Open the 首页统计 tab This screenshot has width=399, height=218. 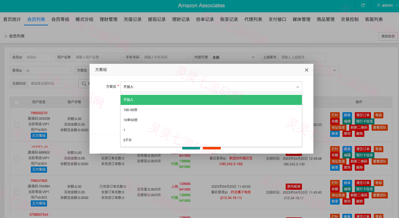[12, 19]
